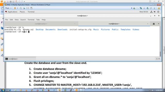Open the GNOME network status icon
The image size is (165, 92).
tap(151, 12)
